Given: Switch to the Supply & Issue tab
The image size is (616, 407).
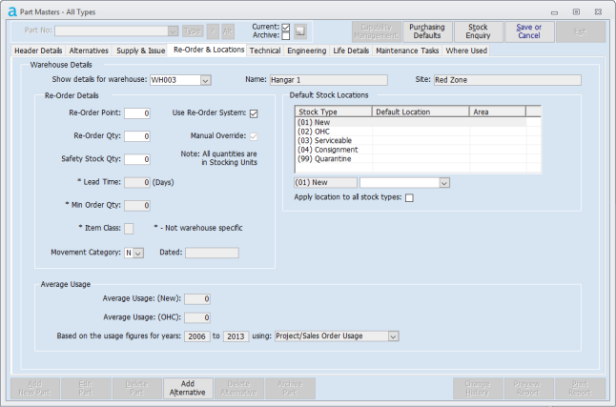Looking at the screenshot, I should [141, 50].
